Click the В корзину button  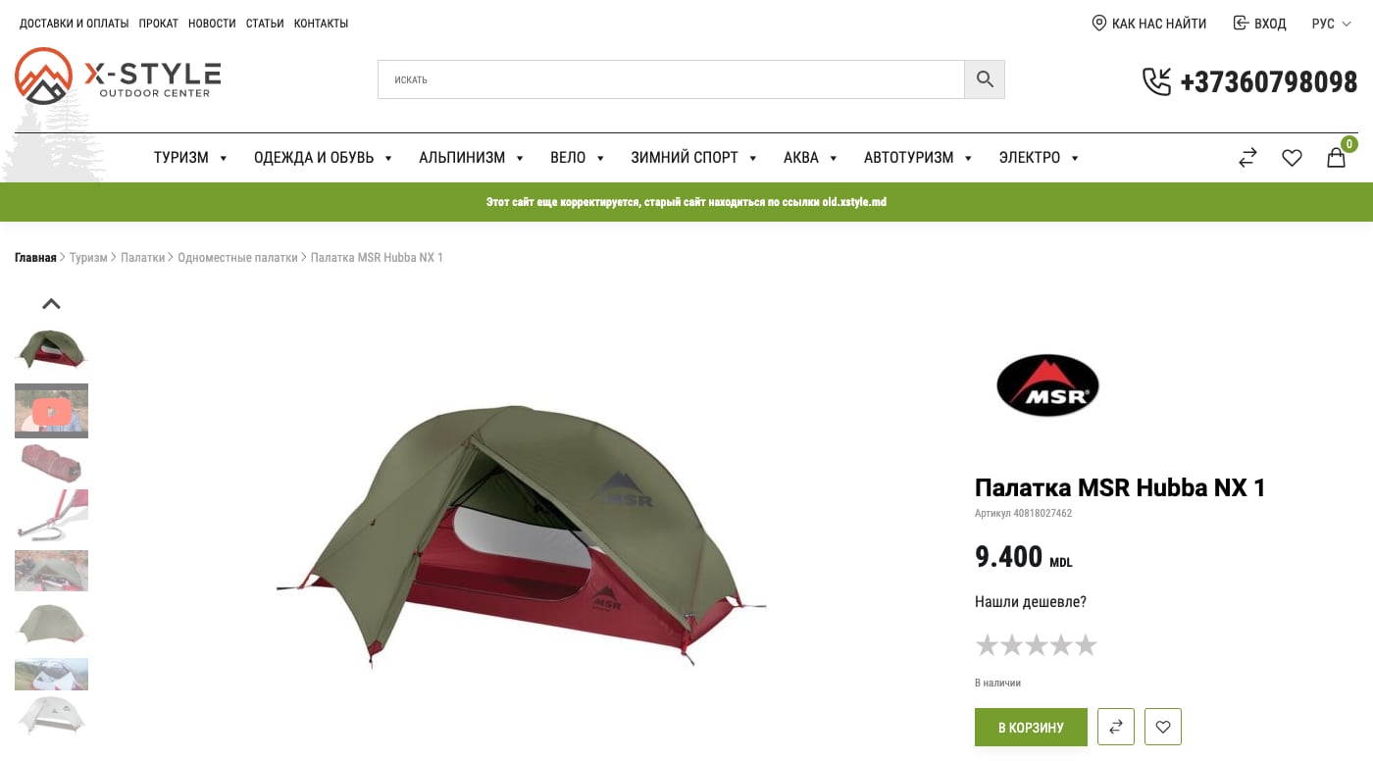pos(1031,727)
